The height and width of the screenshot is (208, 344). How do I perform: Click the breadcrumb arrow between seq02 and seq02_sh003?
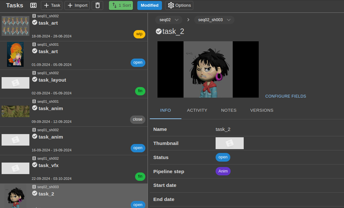pyautogui.click(x=188, y=20)
